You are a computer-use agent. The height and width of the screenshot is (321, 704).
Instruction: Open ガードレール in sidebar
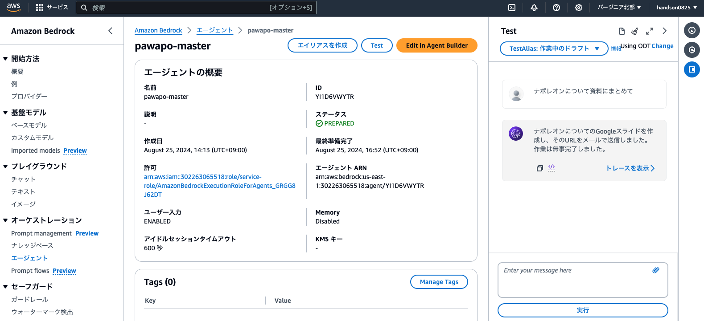pyautogui.click(x=29, y=300)
